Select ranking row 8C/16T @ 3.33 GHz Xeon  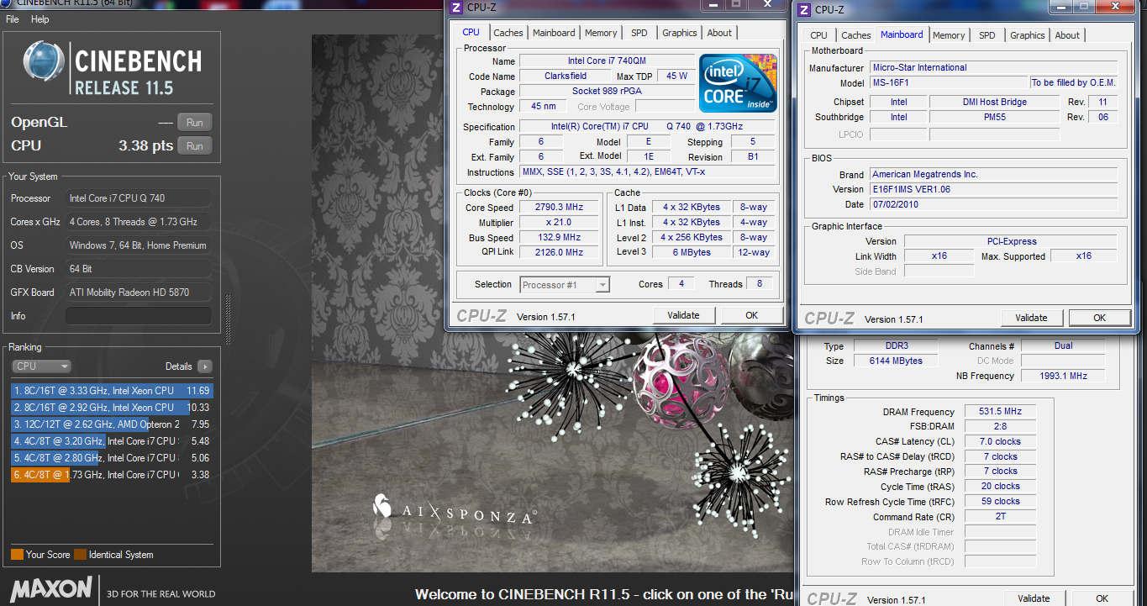click(112, 391)
